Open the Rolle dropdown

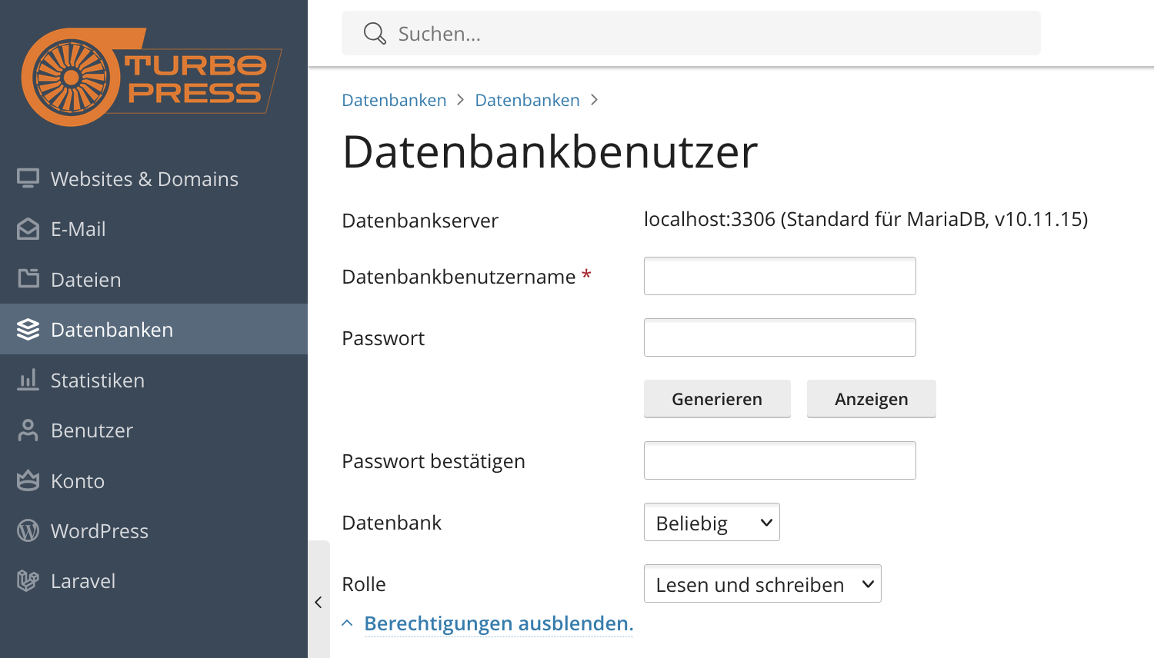762,584
